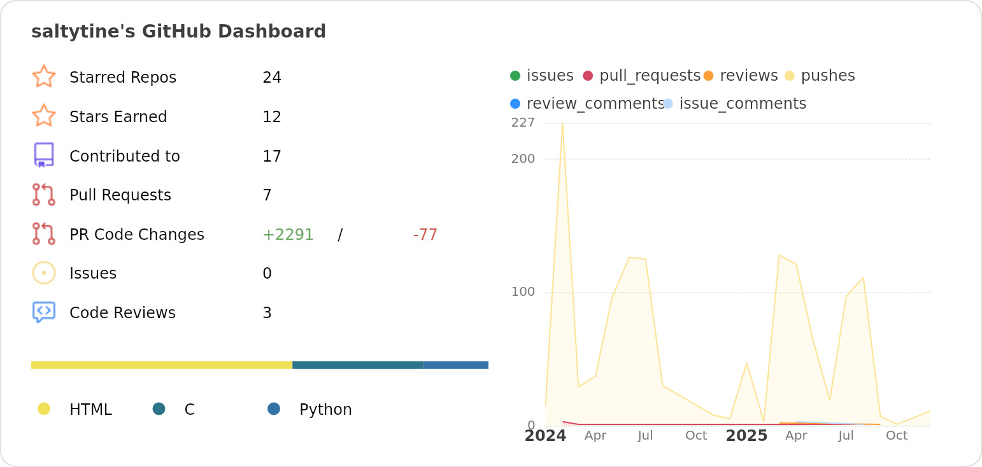Click the Starred Repos star icon
Viewport: 982px width, 467px height.
[x=43, y=76]
